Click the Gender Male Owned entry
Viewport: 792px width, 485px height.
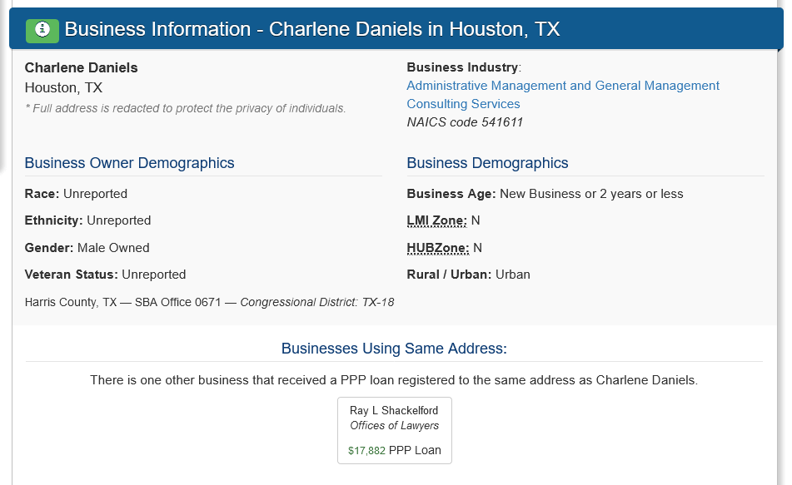pos(87,248)
